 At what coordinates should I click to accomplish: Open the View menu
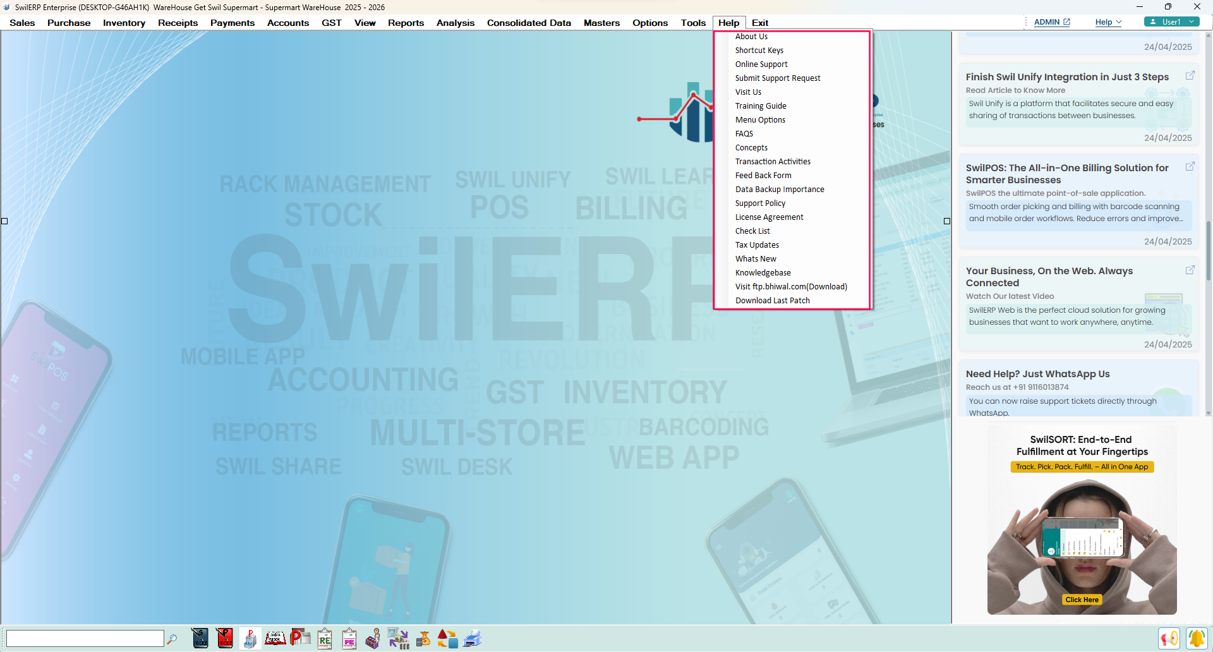pos(365,23)
